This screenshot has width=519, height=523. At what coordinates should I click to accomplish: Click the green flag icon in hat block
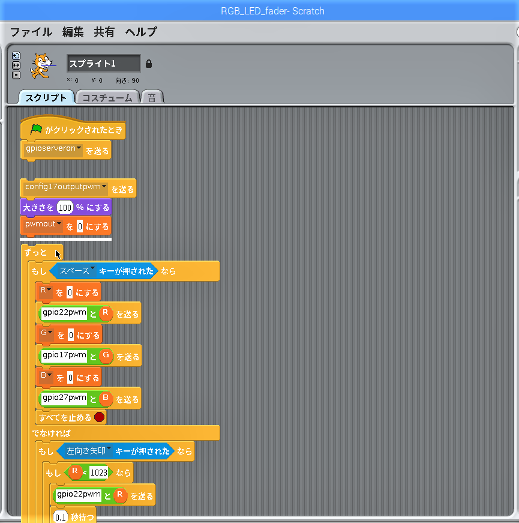point(36,129)
